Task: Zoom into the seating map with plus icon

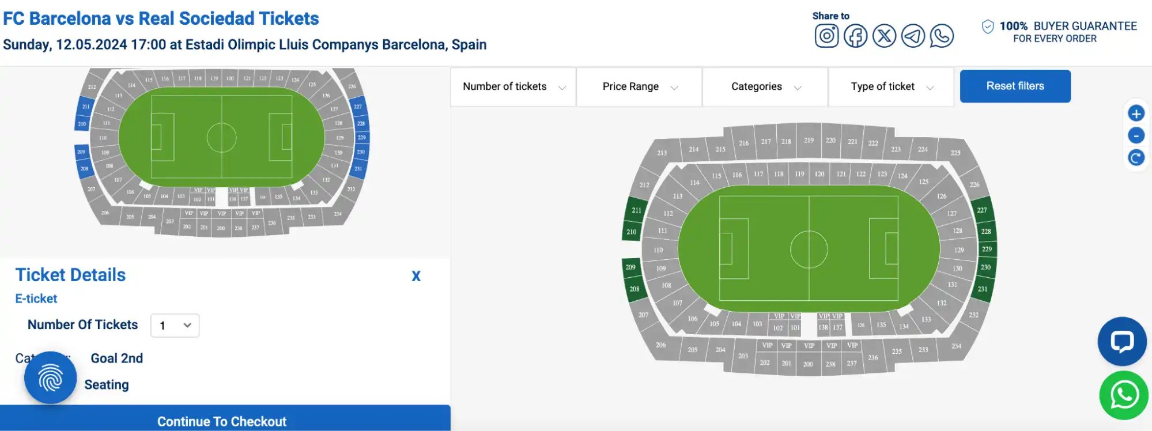Action: click(1135, 113)
